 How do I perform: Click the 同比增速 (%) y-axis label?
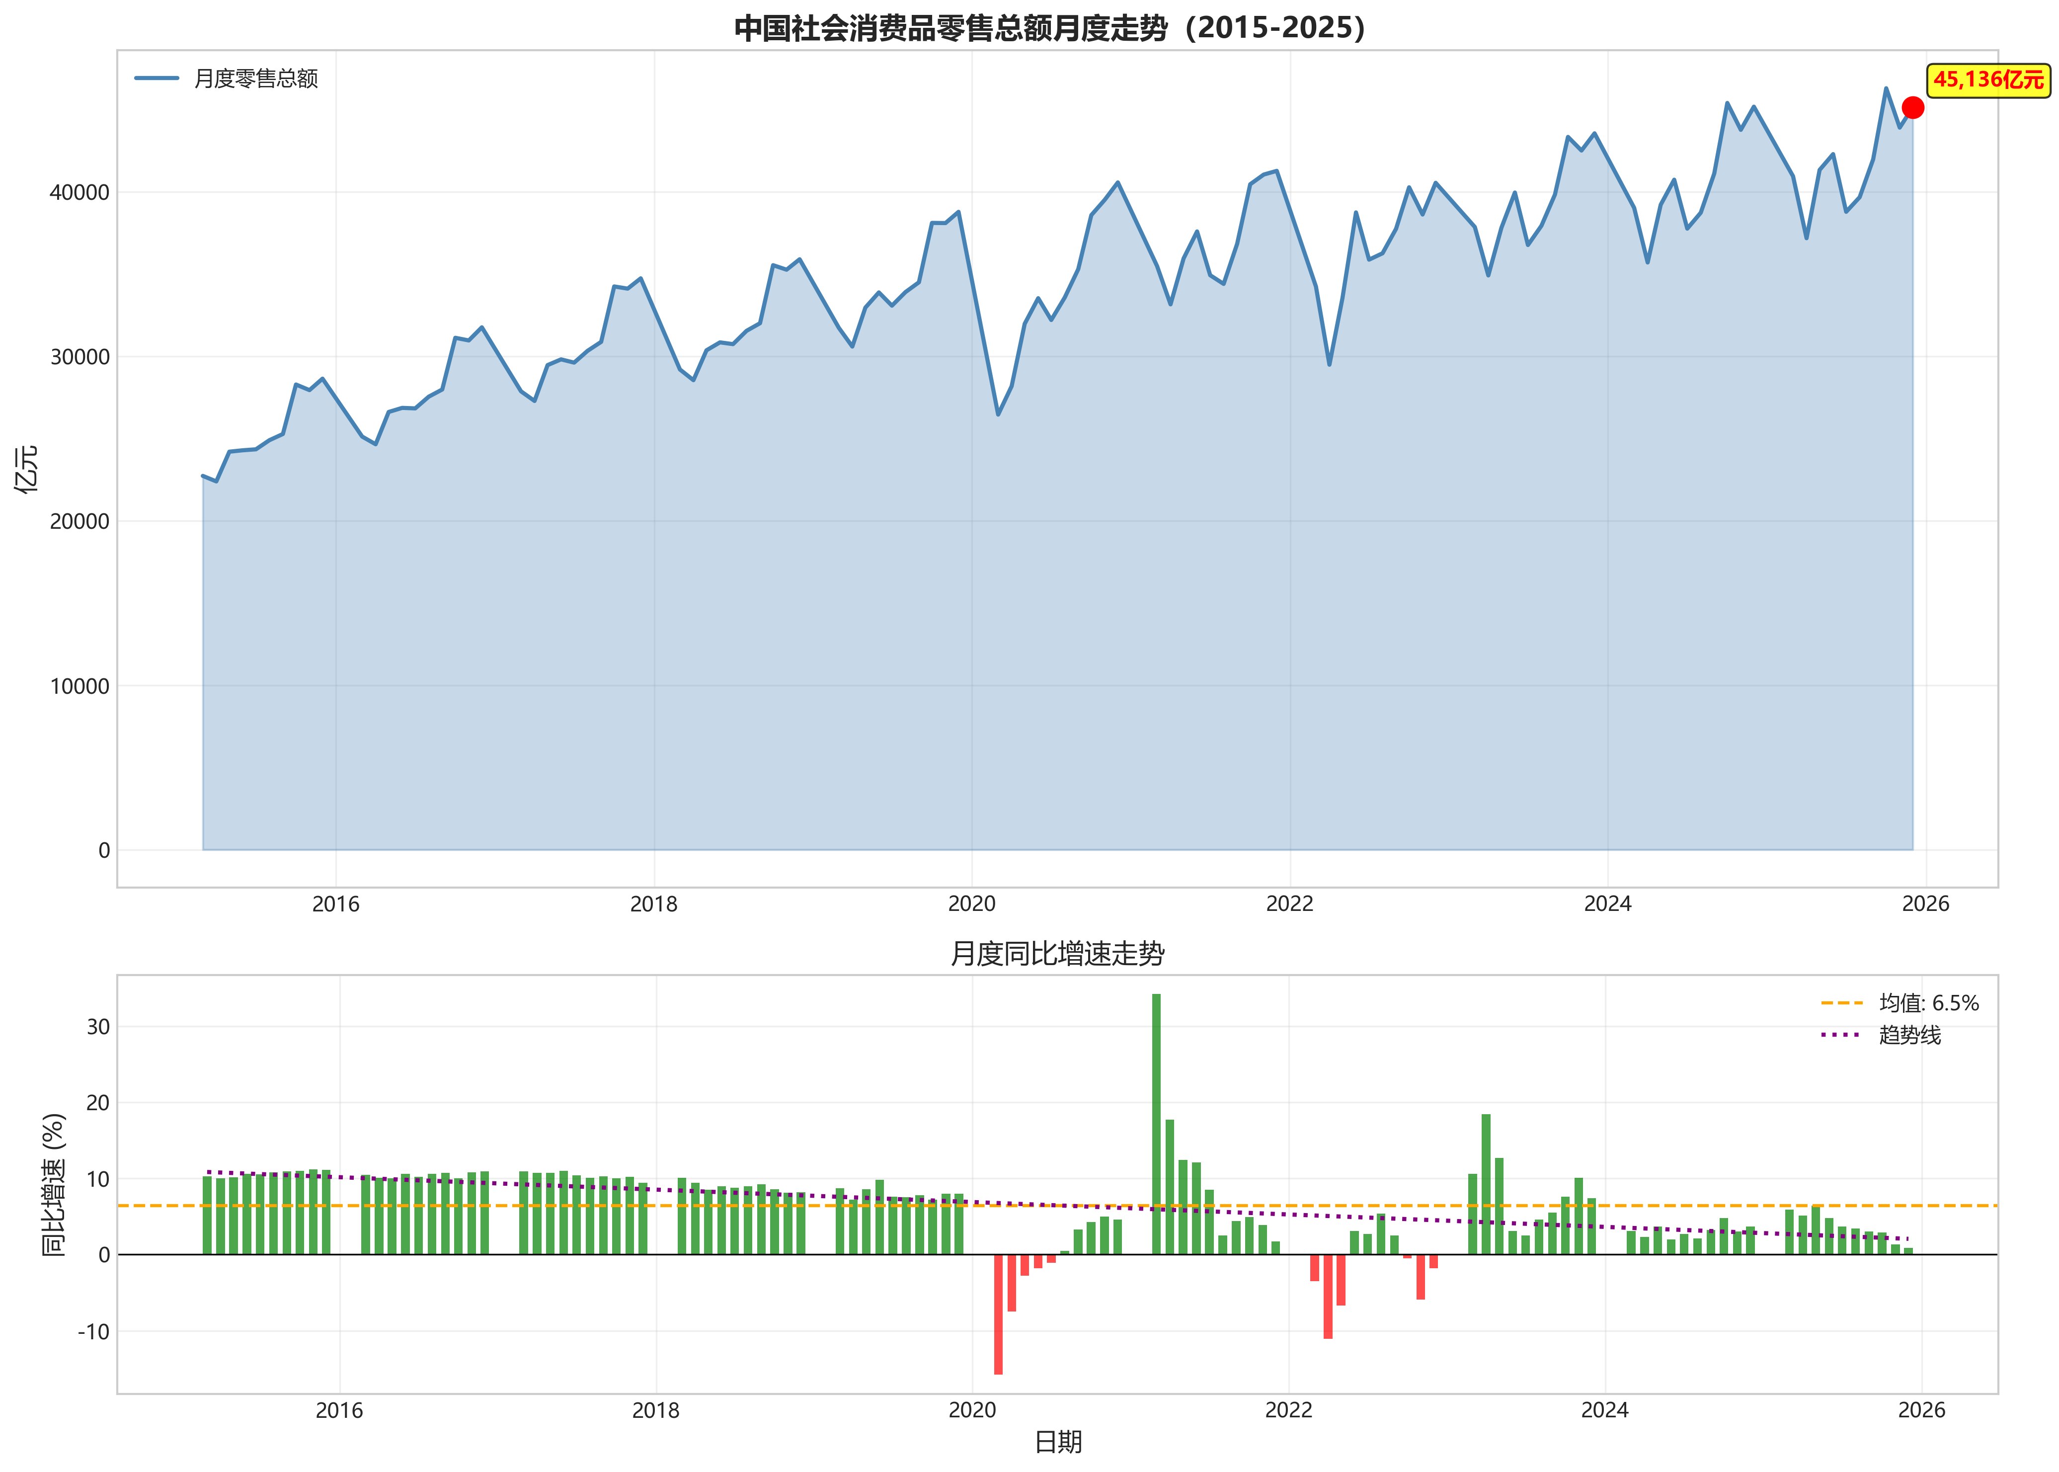(54, 1185)
